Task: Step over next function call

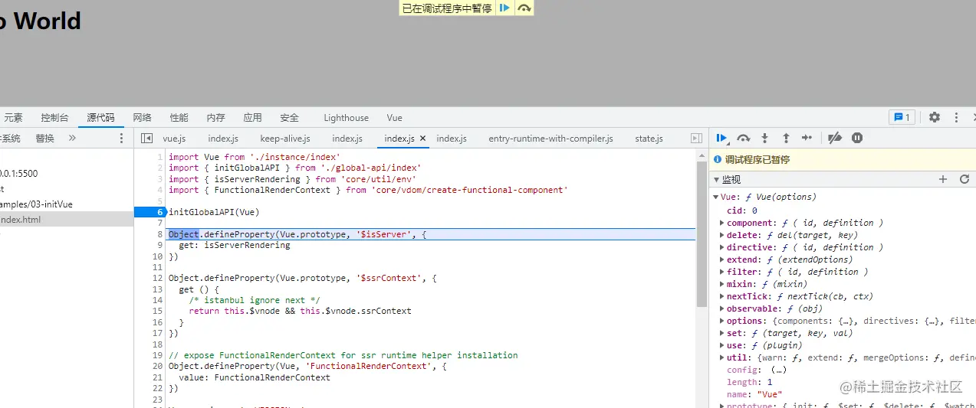Action: [743, 138]
